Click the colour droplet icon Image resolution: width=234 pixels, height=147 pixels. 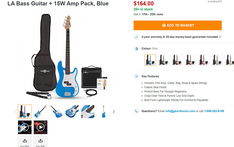click(x=136, y=49)
